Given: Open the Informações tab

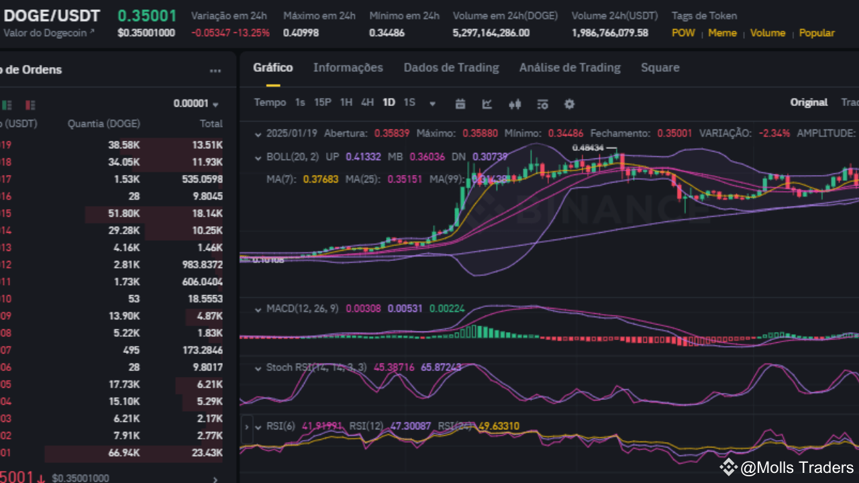Looking at the screenshot, I should tap(348, 67).
